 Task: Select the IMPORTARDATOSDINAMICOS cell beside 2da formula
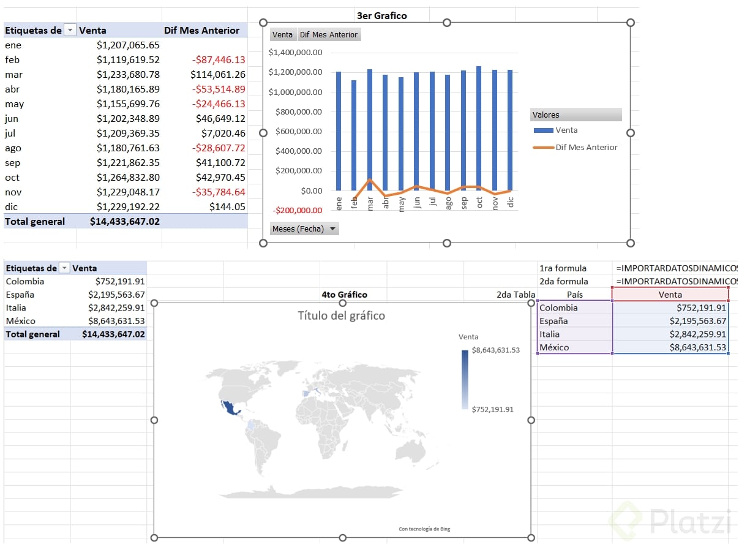tap(676, 281)
